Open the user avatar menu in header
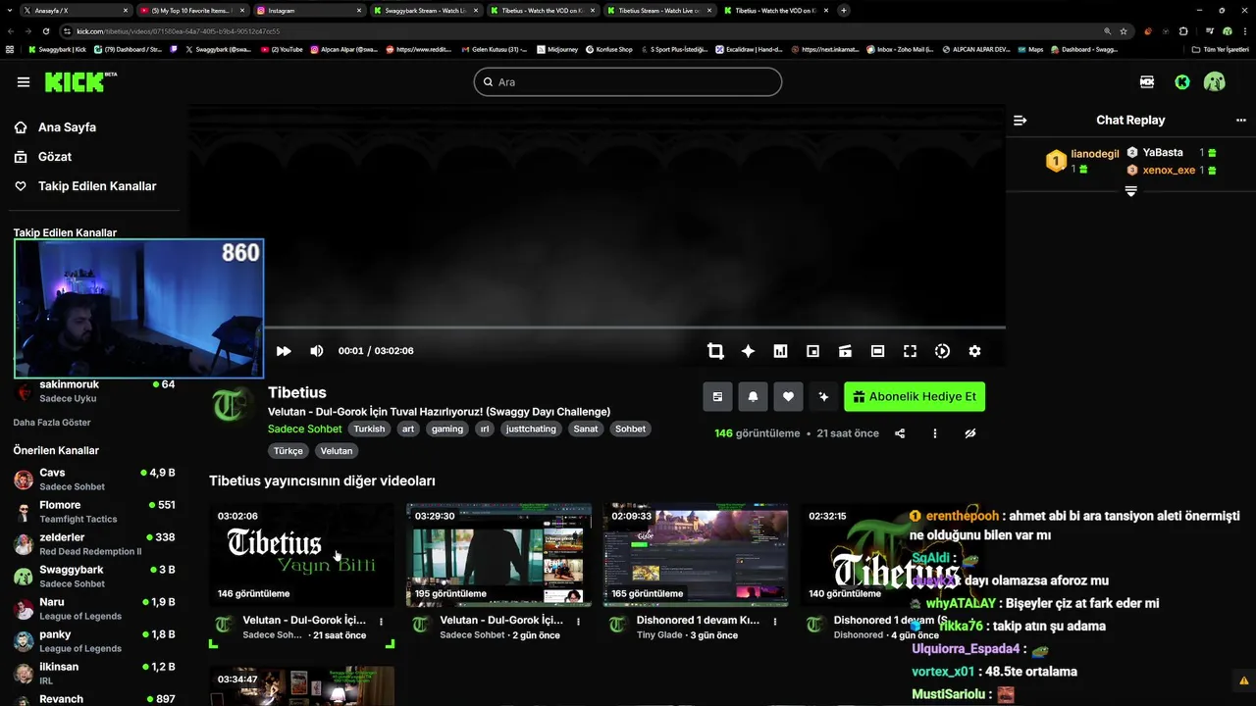The image size is (1256, 706). pyautogui.click(x=1215, y=82)
